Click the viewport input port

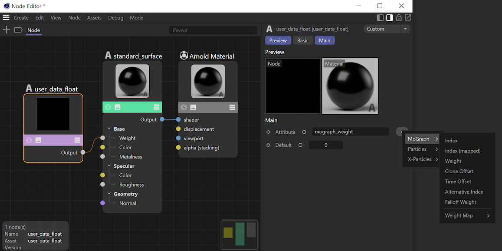click(x=178, y=138)
